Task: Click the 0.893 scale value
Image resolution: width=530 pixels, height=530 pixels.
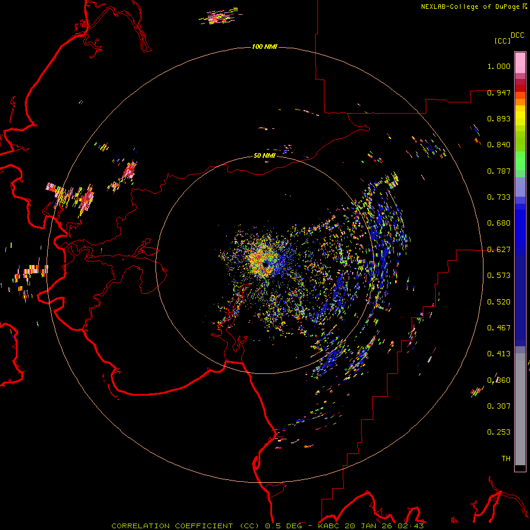Action: coord(499,118)
